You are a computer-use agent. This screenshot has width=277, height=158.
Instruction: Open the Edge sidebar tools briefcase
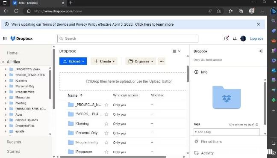274,41
